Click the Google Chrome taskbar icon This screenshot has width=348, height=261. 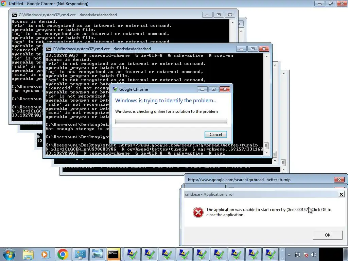click(63, 254)
